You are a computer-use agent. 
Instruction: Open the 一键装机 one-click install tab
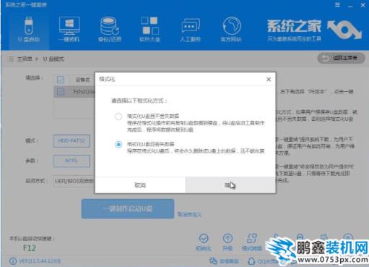coord(69,29)
